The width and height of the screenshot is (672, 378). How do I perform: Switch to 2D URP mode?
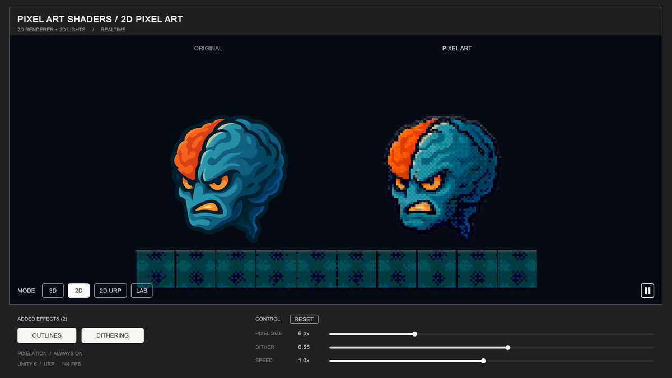pos(110,291)
